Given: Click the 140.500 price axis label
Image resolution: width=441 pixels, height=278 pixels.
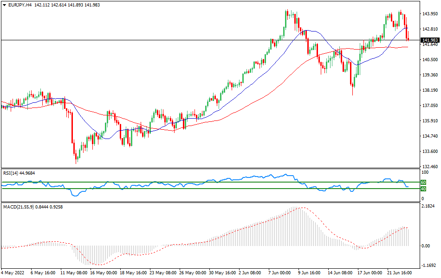Looking at the screenshot, I should (430, 60).
